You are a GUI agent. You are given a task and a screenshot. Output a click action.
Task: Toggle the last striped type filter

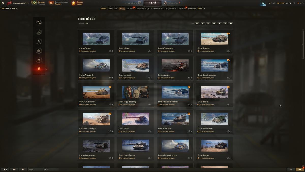click(231, 24)
